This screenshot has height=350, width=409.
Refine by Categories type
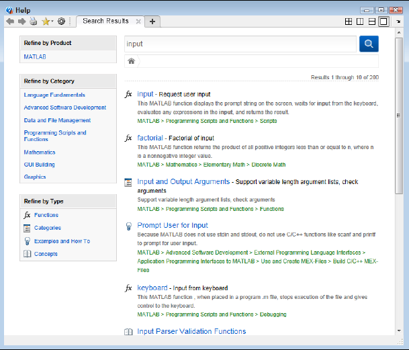pos(48,228)
